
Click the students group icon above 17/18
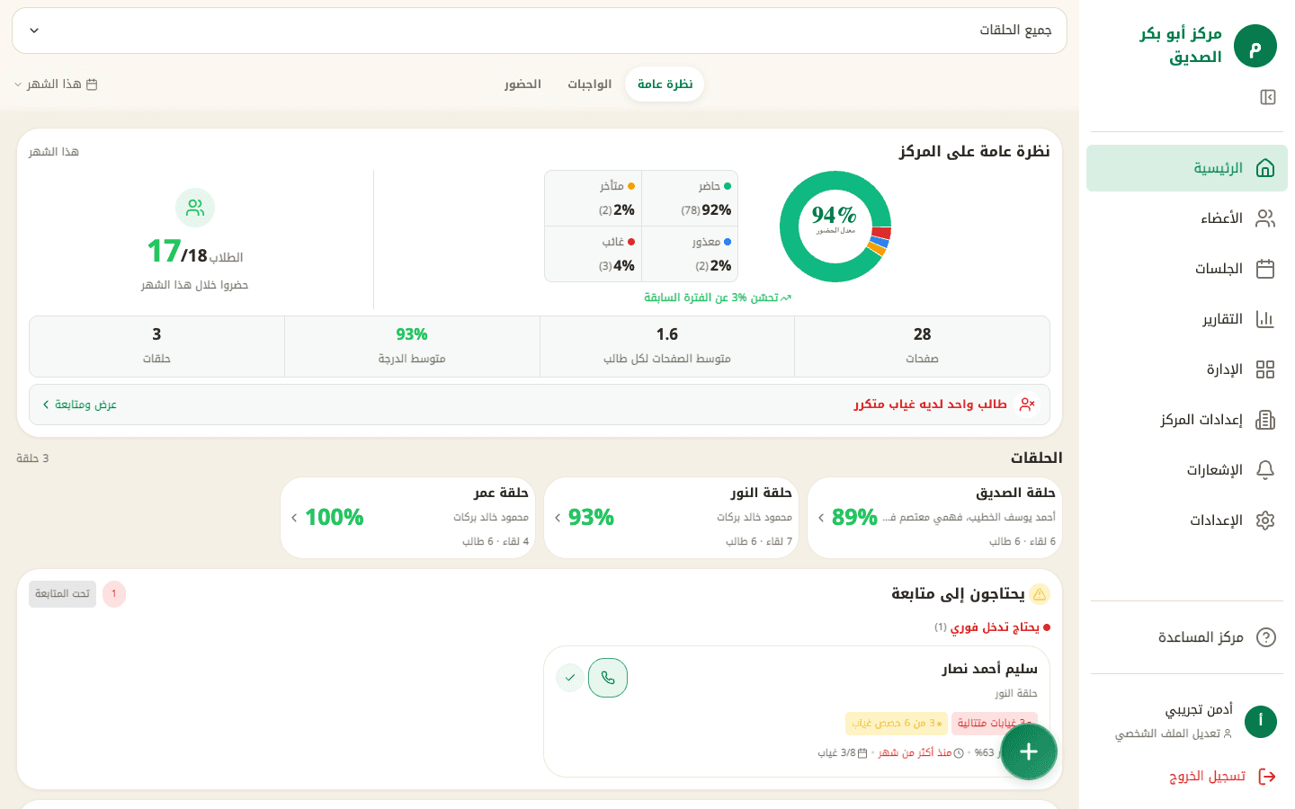click(x=195, y=208)
